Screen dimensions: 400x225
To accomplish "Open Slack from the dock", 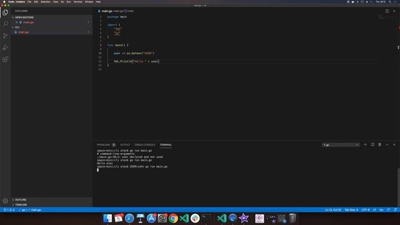I will tap(195, 218).
